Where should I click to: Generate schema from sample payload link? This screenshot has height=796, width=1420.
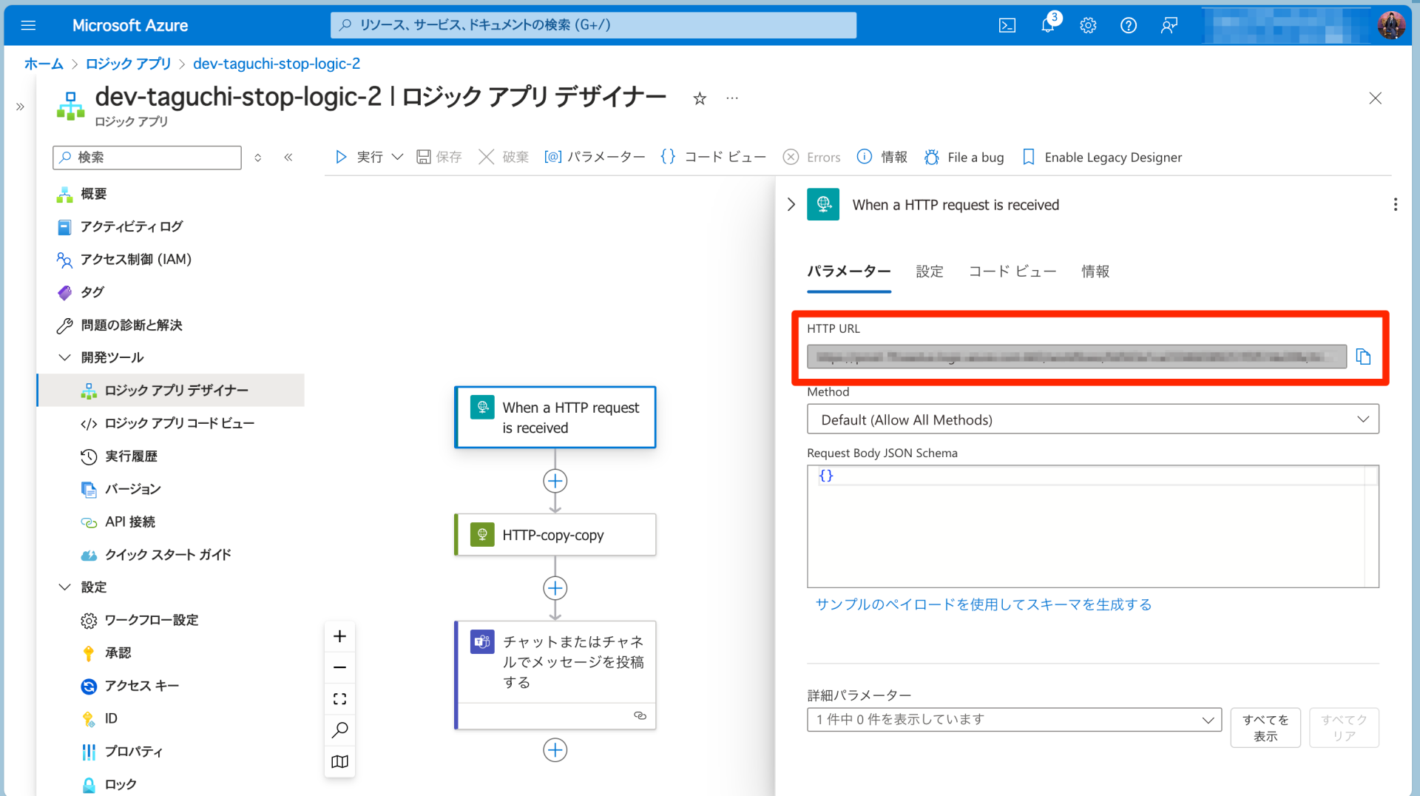pos(983,604)
